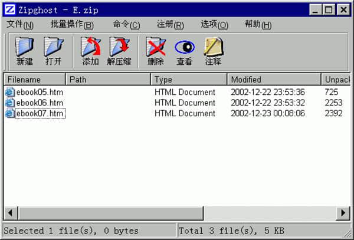
Task: Click HTML Document type of ebook07.htm
Action: (x=185, y=113)
